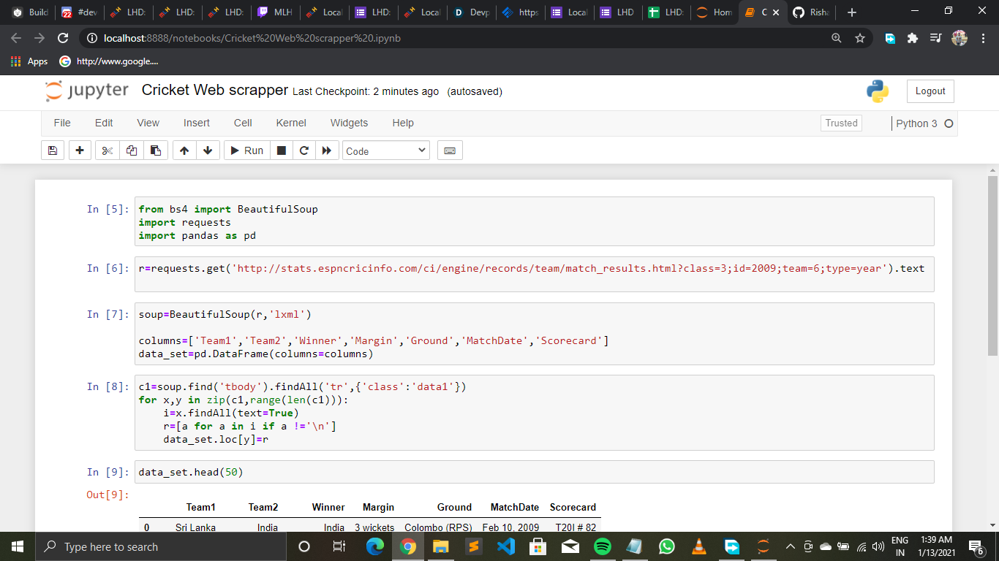The height and width of the screenshot is (561, 999).
Task: Click the Trusted notebook indicator
Action: coord(841,123)
